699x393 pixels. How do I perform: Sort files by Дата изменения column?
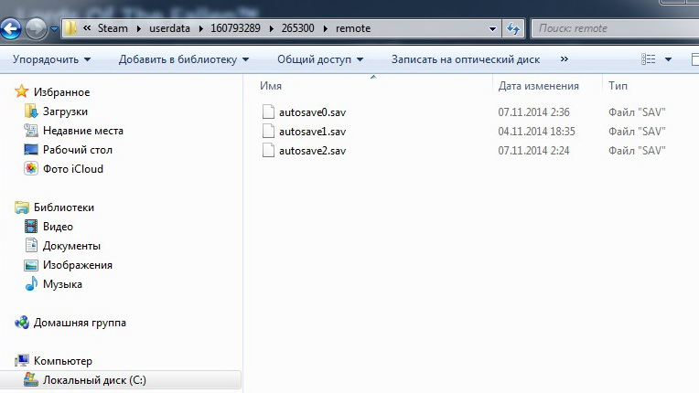pyautogui.click(x=538, y=86)
